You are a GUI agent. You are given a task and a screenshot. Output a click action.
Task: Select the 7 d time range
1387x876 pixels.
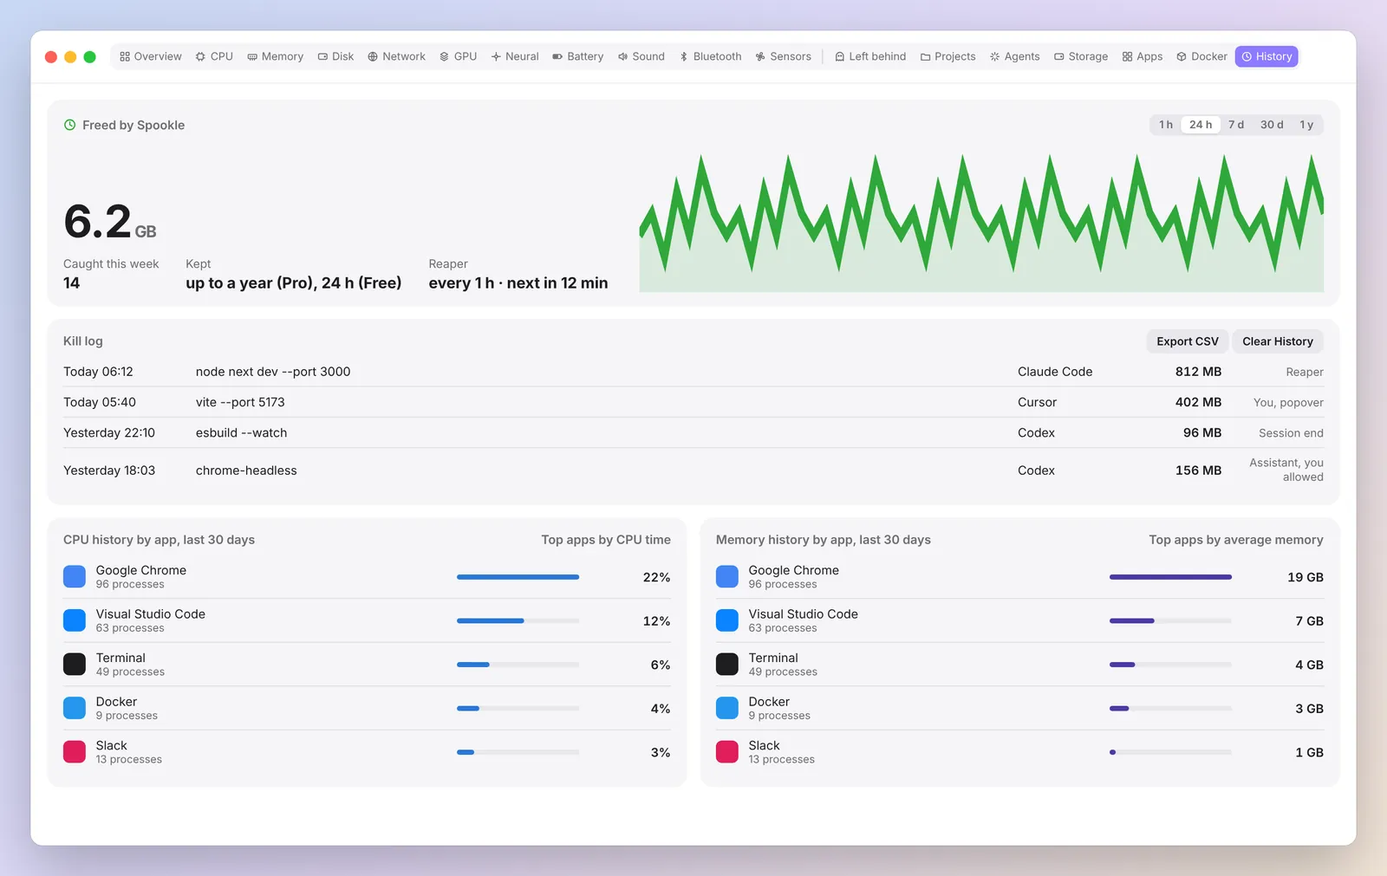tap(1236, 125)
